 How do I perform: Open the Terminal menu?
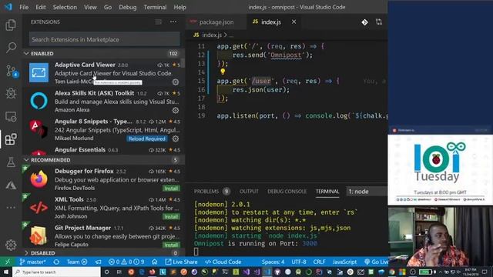[155, 7]
